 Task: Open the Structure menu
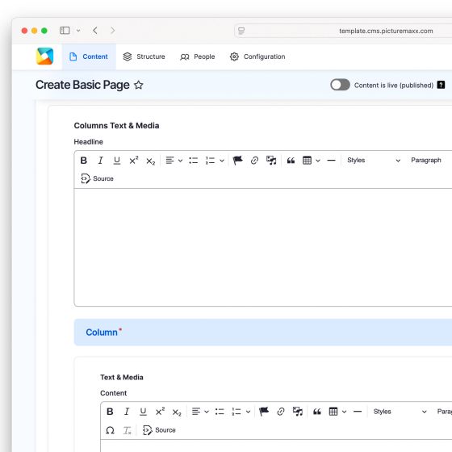click(x=144, y=56)
